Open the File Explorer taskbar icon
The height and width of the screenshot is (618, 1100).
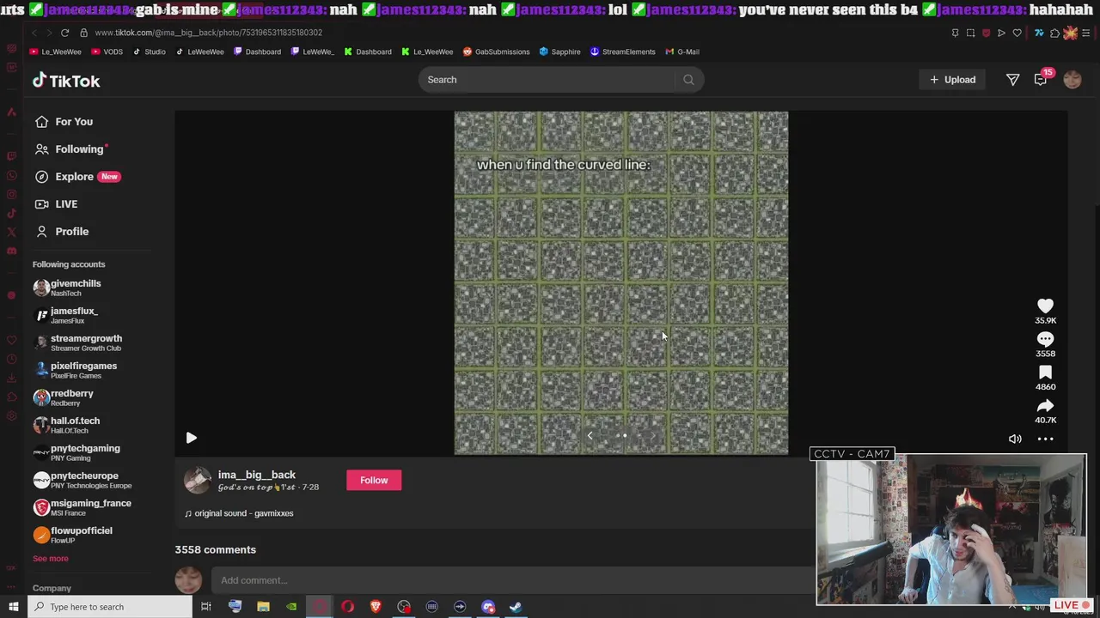263,607
